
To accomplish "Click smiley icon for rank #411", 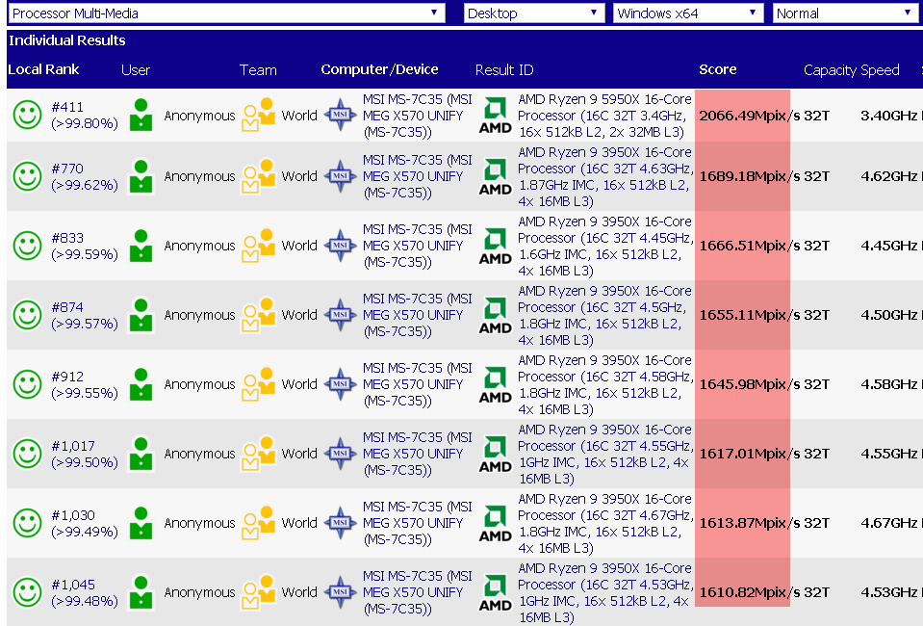I will pos(27,115).
